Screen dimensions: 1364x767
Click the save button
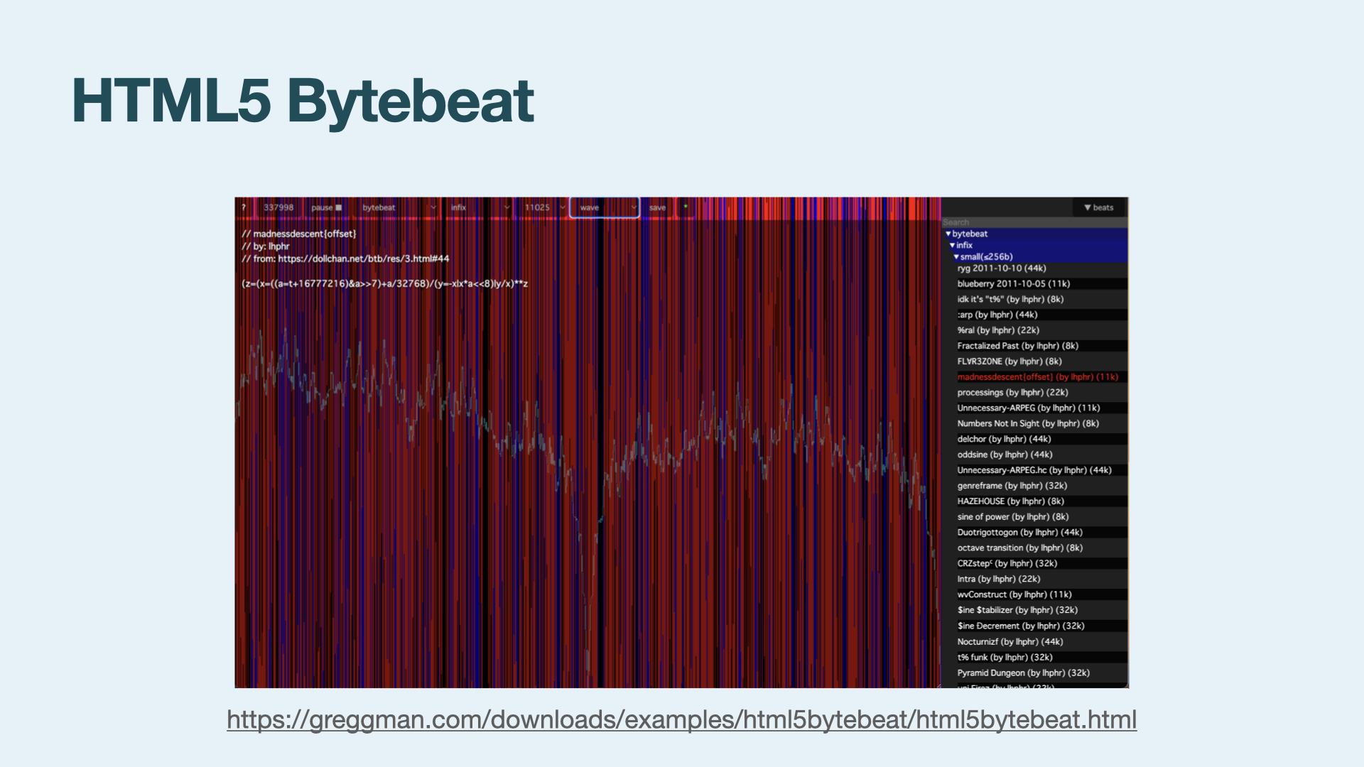tap(657, 207)
